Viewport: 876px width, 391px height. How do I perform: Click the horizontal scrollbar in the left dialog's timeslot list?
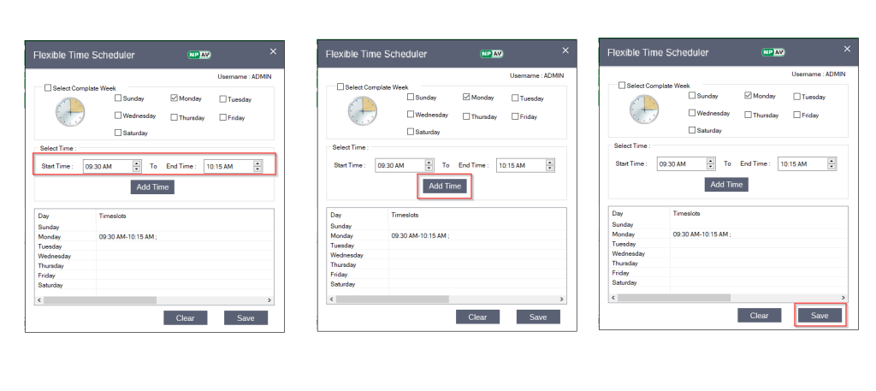tap(100, 300)
